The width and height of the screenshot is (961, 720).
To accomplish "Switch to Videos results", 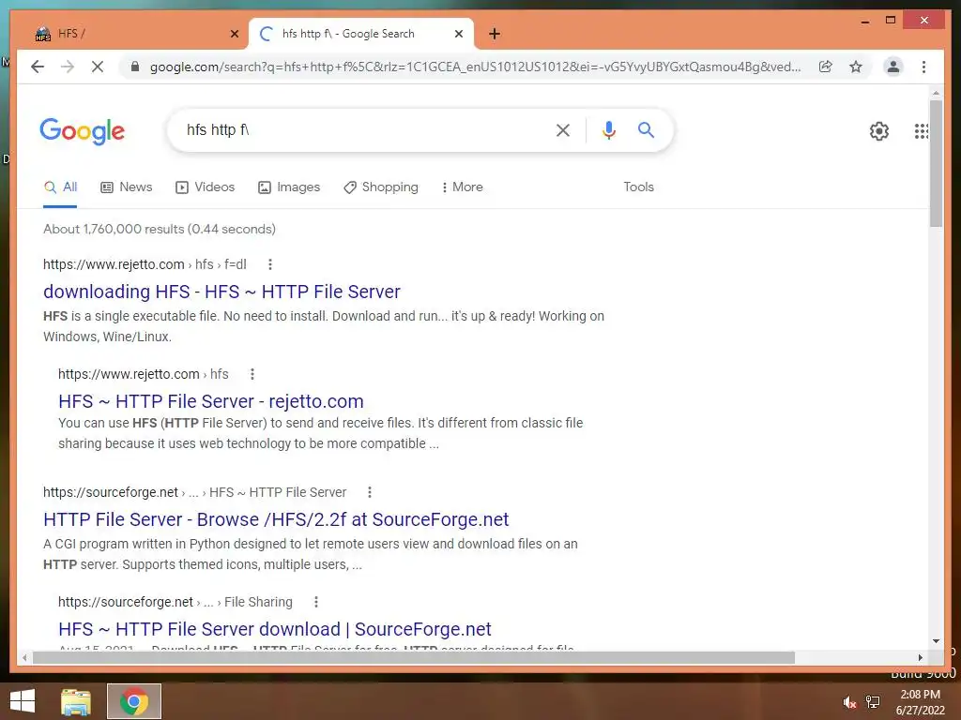I will [x=205, y=187].
